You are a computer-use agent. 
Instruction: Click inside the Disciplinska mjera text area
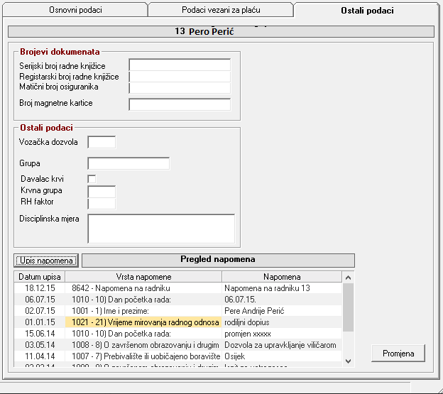160,229
